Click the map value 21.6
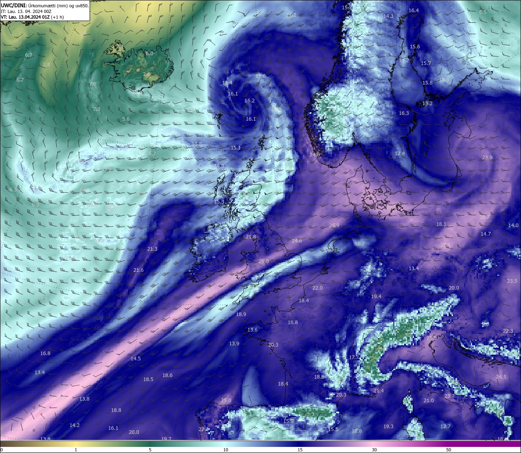The width and height of the screenshot is (521, 453). pos(138,270)
